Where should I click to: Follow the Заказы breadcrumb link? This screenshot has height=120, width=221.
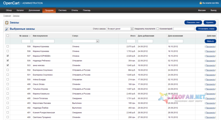point(16,16)
